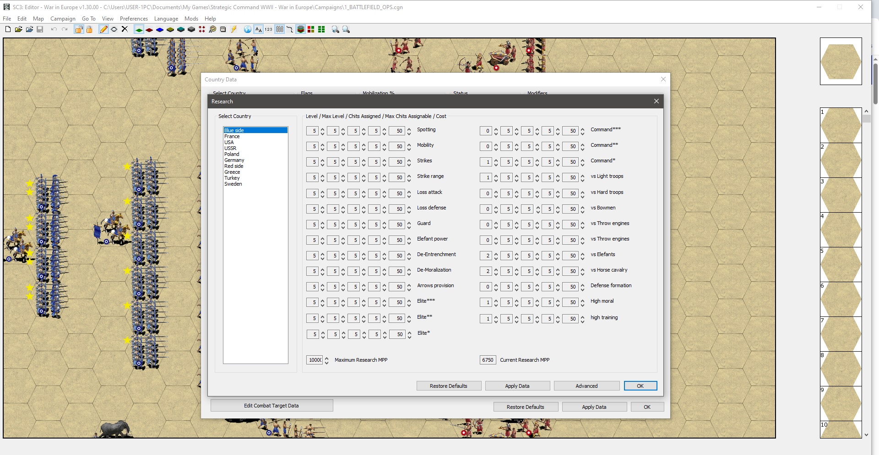This screenshot has height=455, width=879.
Task: Select the teal hex layer icon
Action: click(x=181, y=29)
